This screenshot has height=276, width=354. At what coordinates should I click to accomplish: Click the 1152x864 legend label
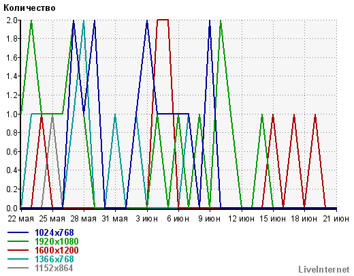(54, 268)
